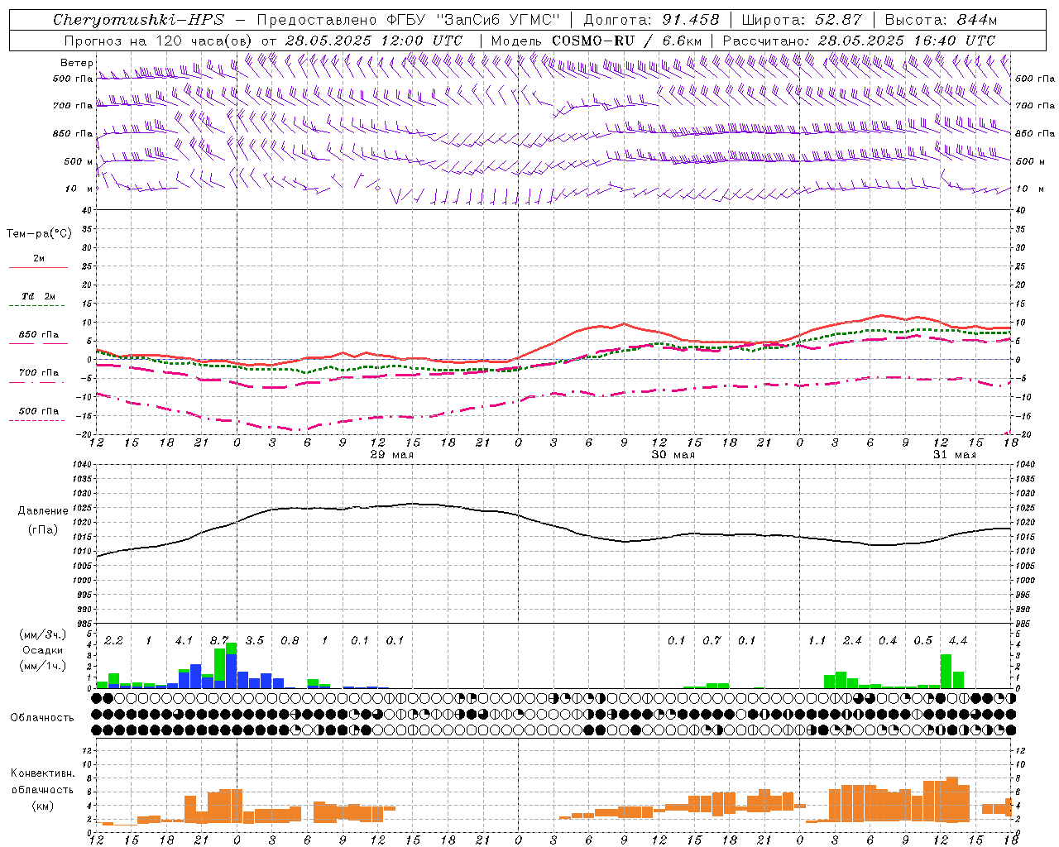Viewport: 1059px width, 847px height.
Task: Click the 'Осадки' precipitation label
Action: (42, 650)
